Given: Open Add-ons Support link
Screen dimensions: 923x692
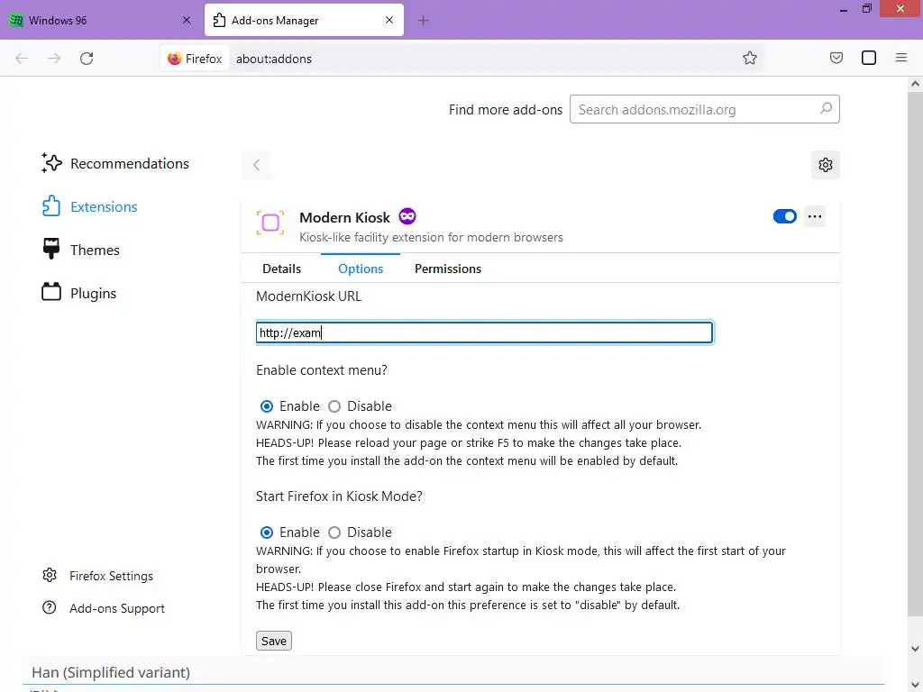Looking at the screenshot, I should click(x=104, y=608).
